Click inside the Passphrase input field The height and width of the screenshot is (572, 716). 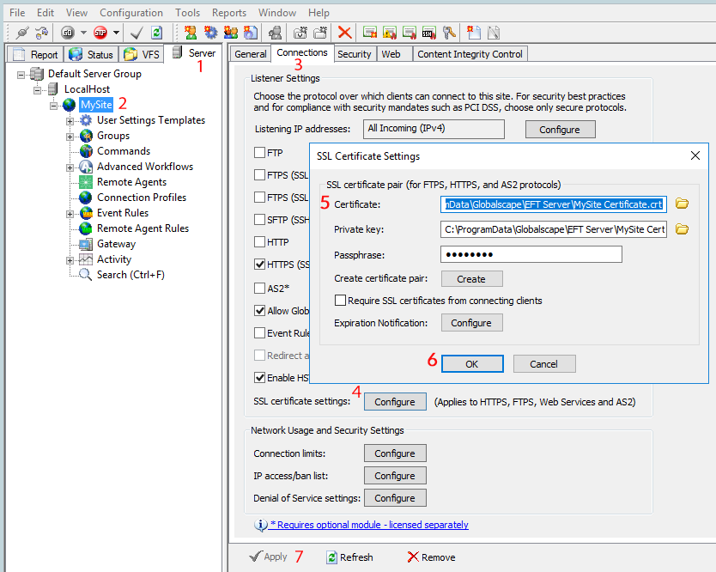point(531,254)
